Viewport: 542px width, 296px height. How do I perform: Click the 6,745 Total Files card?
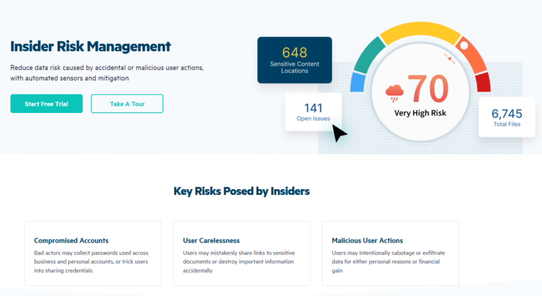[x=507, y=117]
